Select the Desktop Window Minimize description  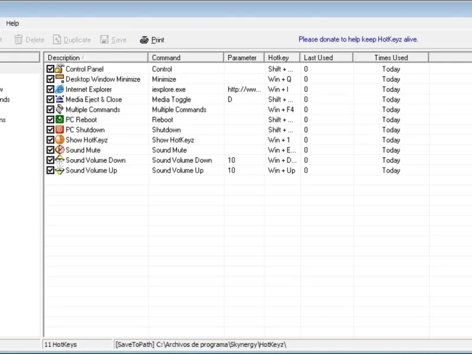pyautogui.click(x=103, y=79)
